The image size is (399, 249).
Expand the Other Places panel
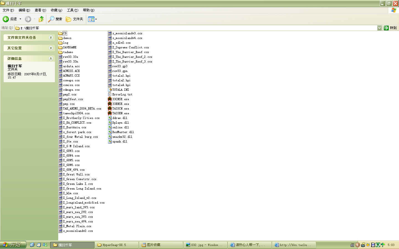click(51, 48)
